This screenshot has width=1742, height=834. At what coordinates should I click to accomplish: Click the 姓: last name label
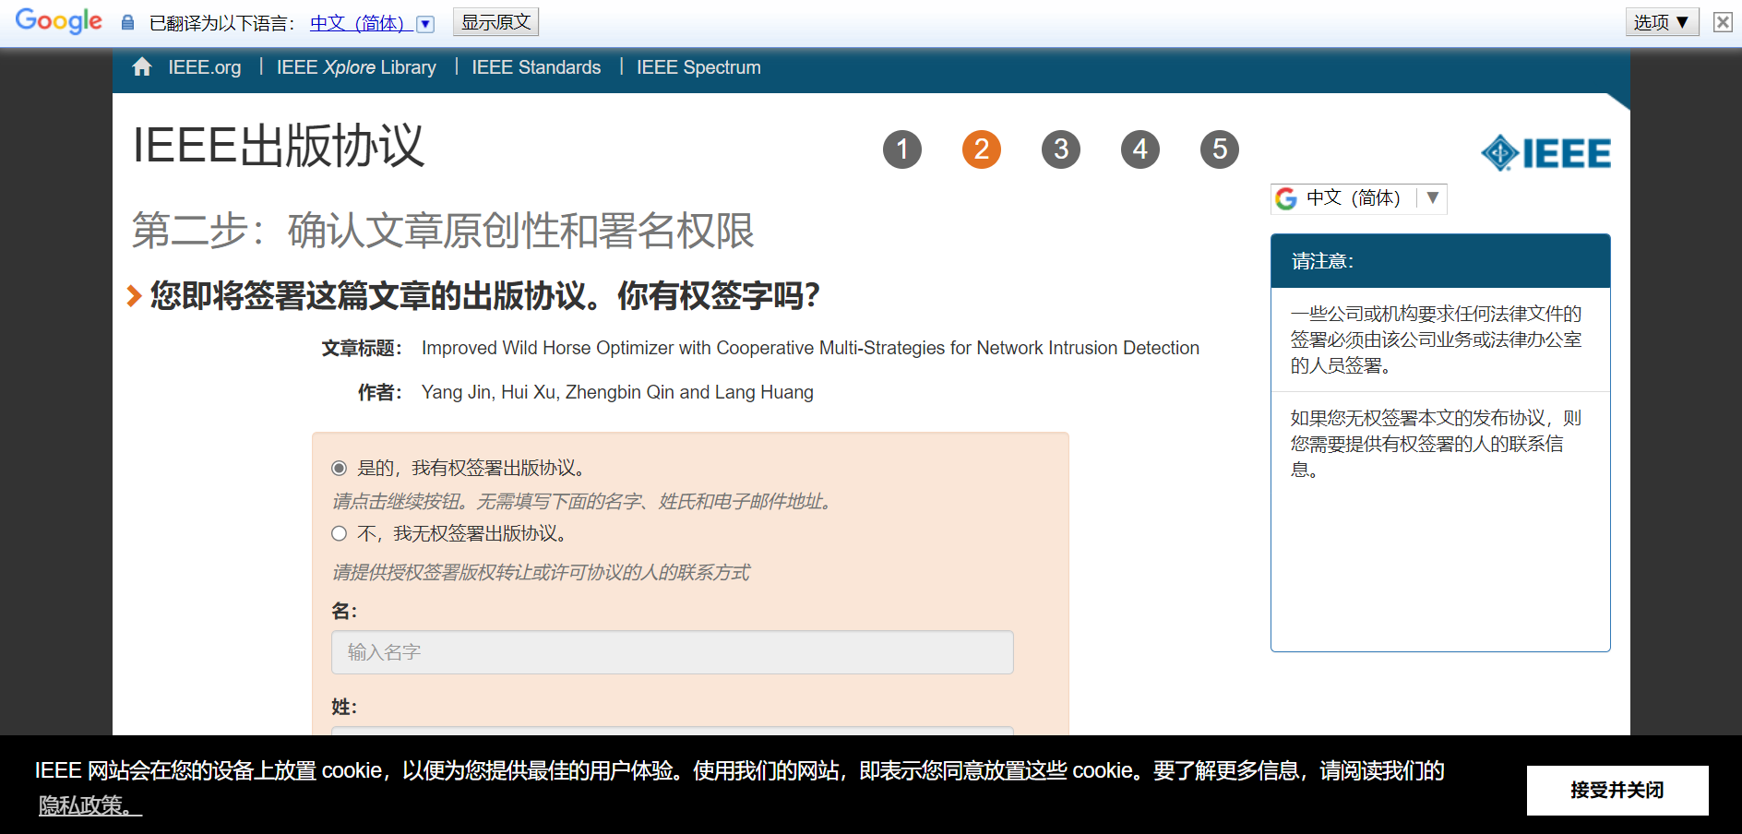point(344,707)
